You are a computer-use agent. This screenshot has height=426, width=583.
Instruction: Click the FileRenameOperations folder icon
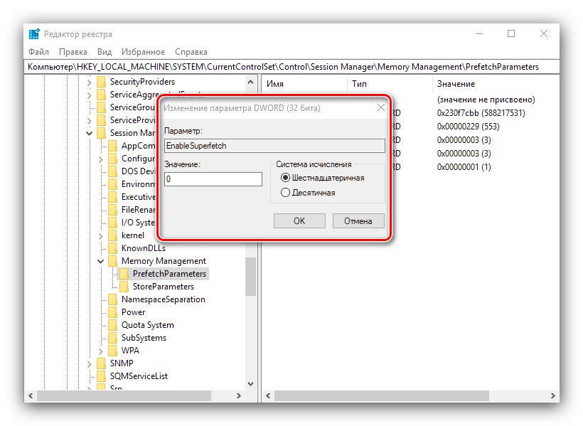112,210
